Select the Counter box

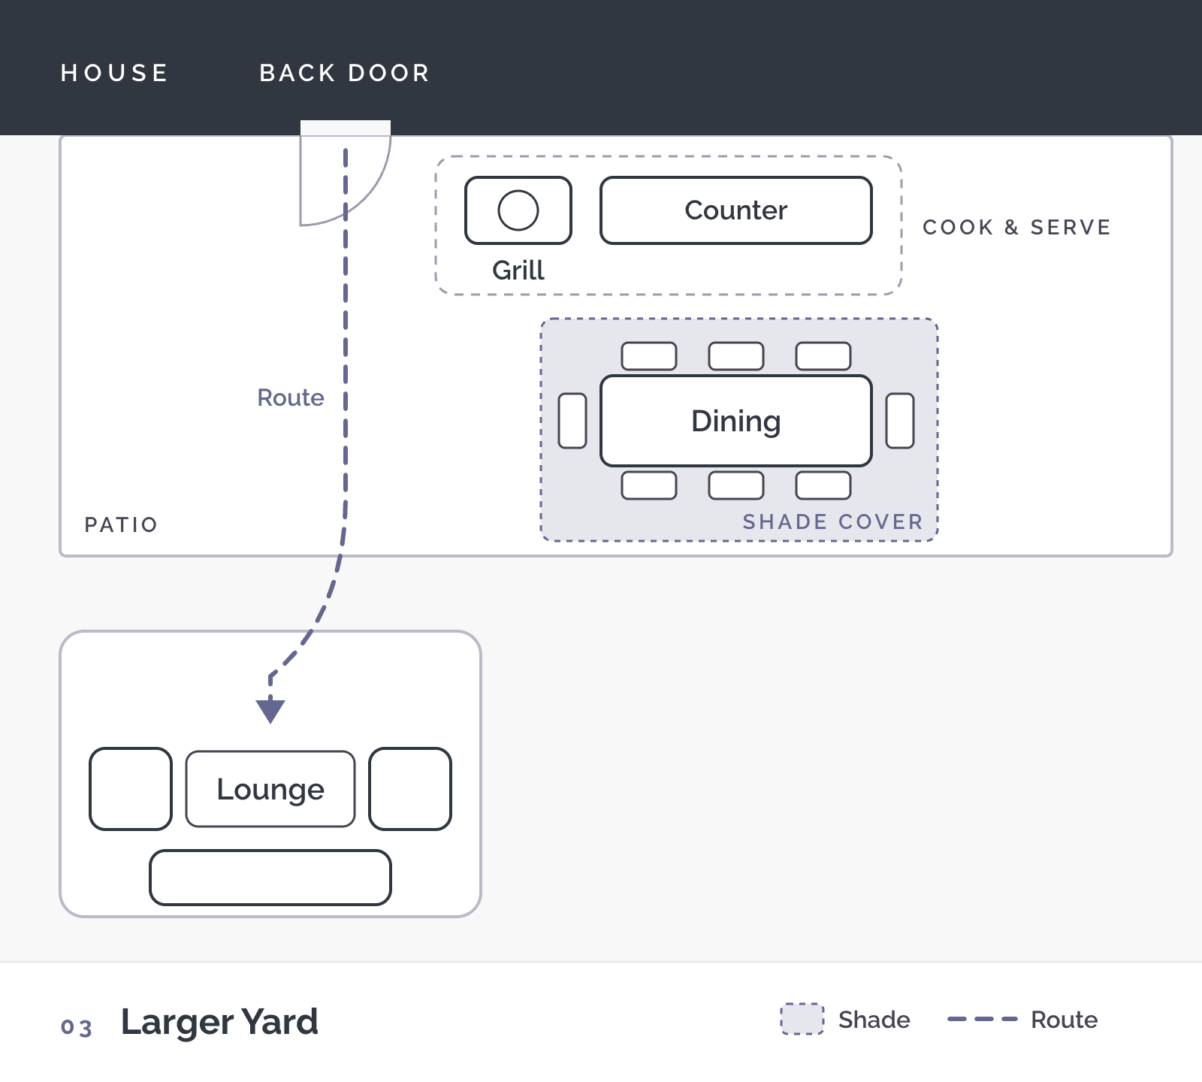point(736,210)
